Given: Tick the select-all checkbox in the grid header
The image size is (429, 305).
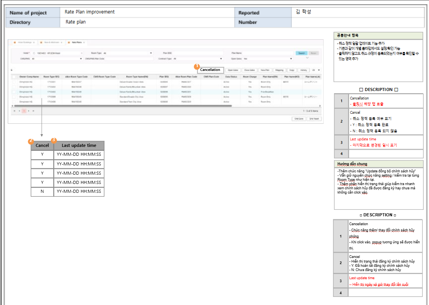Looking at the screenshot, I should pyautogui.click(x=14, y=77).
